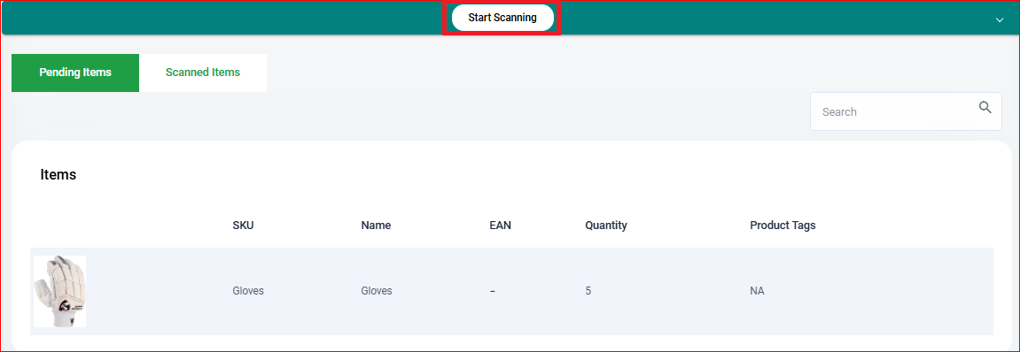
Task: Select the SKU column header
Action: pyautogui.click(x=243, y=226)
